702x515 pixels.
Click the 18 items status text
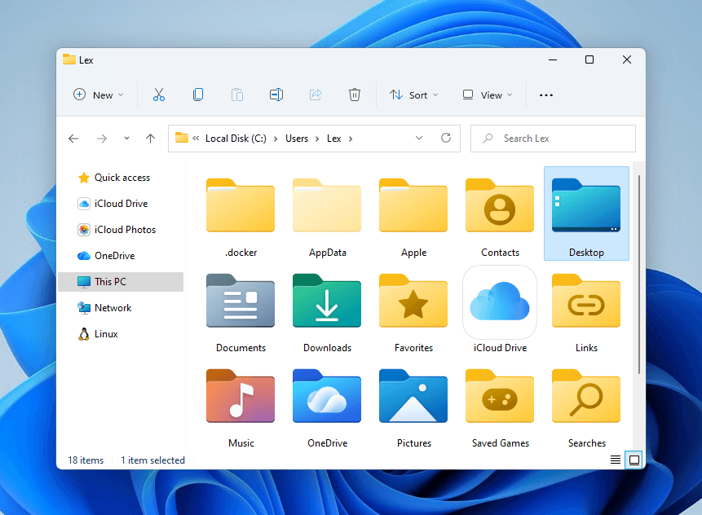[x=86, y=460]
